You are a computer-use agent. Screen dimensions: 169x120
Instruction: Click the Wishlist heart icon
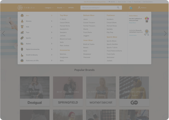[109, 2]
